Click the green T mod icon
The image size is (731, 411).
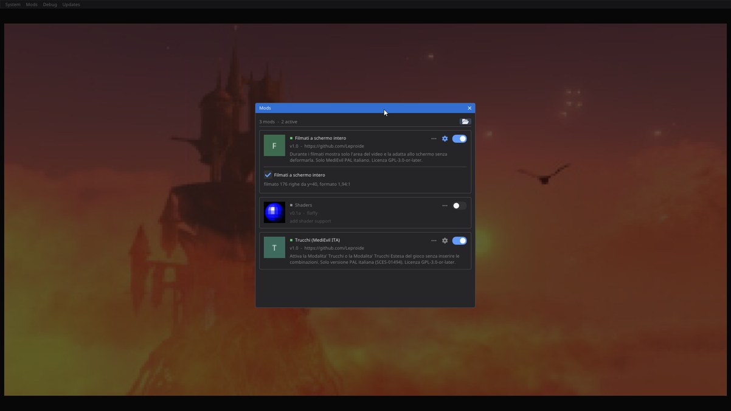pos(274,247)
